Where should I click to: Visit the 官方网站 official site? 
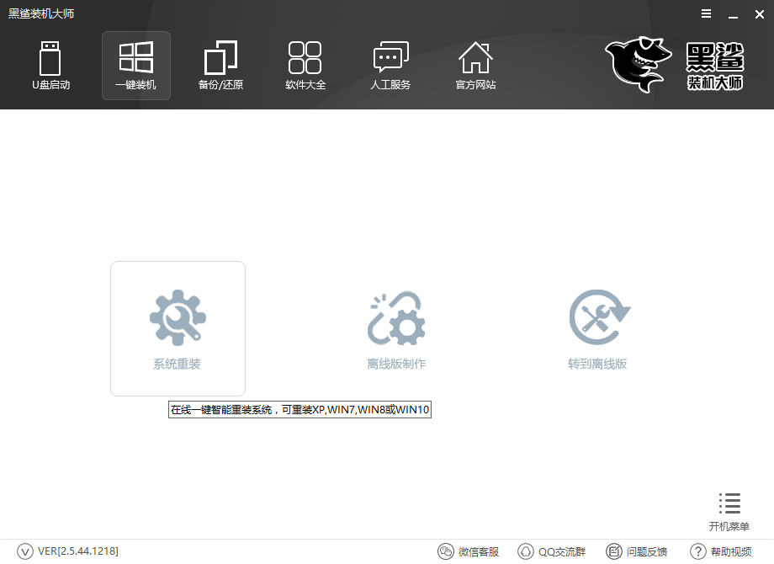pyautogui.click(x=475, y=66)
